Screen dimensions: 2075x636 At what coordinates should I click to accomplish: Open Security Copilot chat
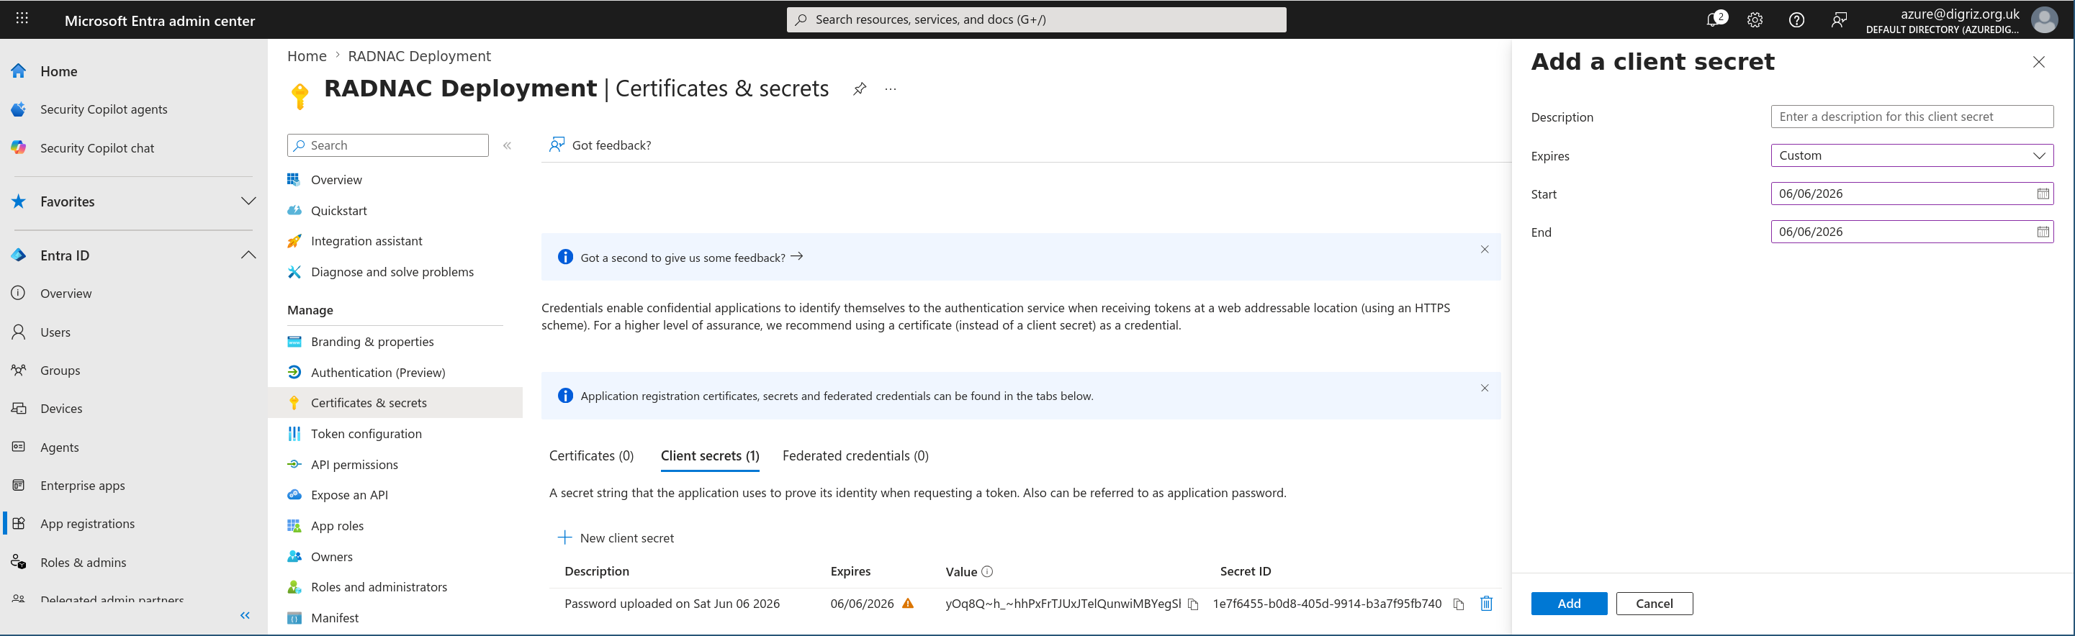tap(96, 148)
